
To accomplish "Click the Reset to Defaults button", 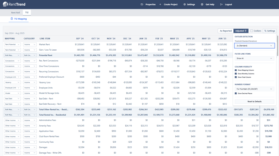I will [254, 101].
